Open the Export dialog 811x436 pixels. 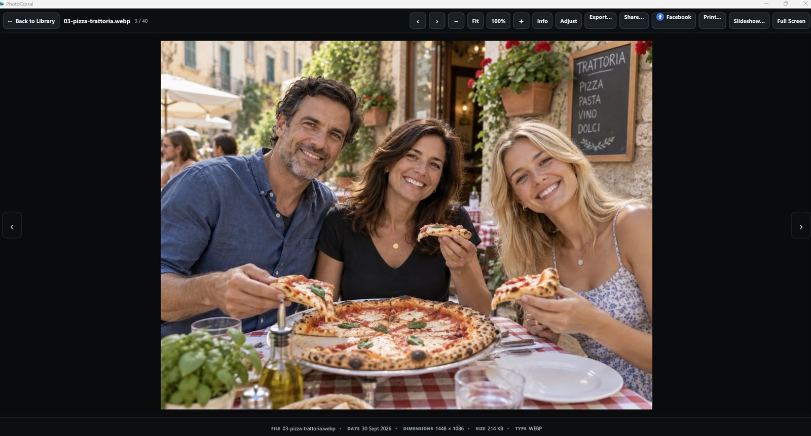point(601,21)
